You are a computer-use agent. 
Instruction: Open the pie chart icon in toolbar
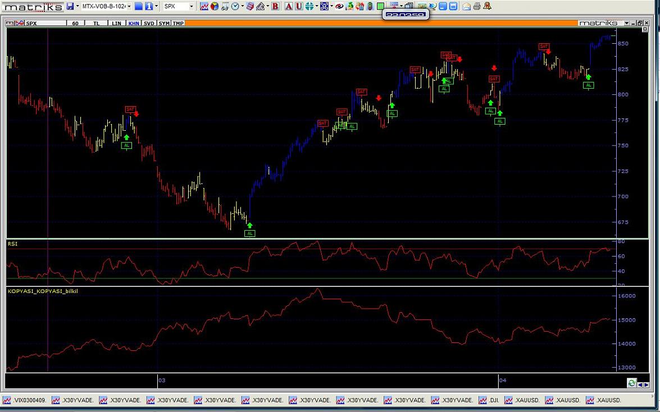pyautogui.click(x=214, y=6)
